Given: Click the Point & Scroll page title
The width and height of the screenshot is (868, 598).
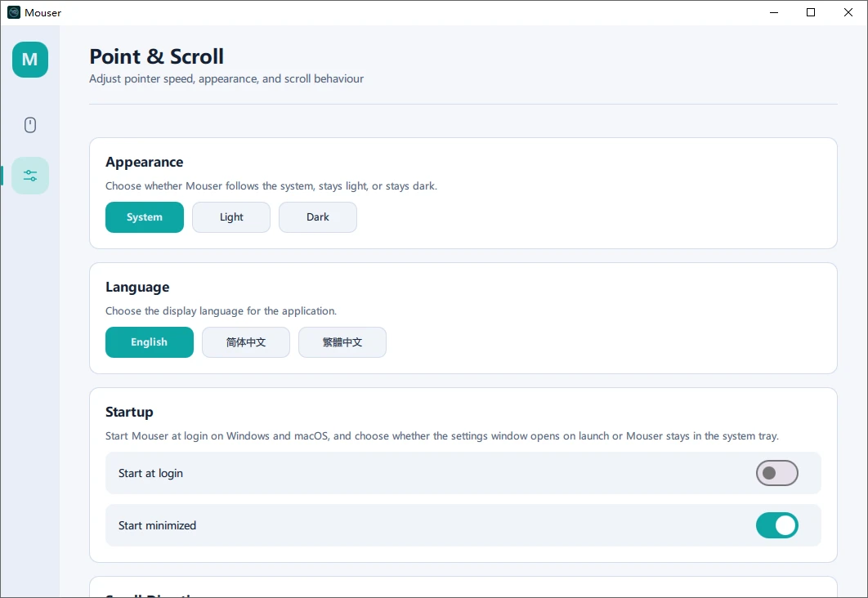Looking at the screenshot, I should [x=156, y=56].
